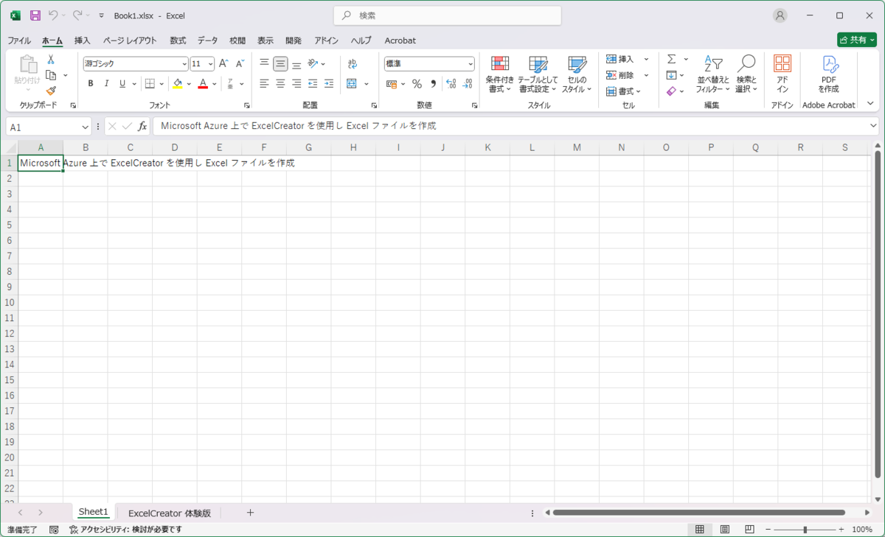Switch to ExcelCreator 体験版 sheet tab
Screen dimensions: 885x537
pyautogui.click(x=170, y=513)
